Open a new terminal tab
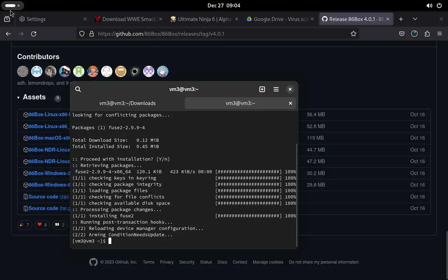Image resolution: width=448 pixels, height=280 pixels. [x=262, y=89]
